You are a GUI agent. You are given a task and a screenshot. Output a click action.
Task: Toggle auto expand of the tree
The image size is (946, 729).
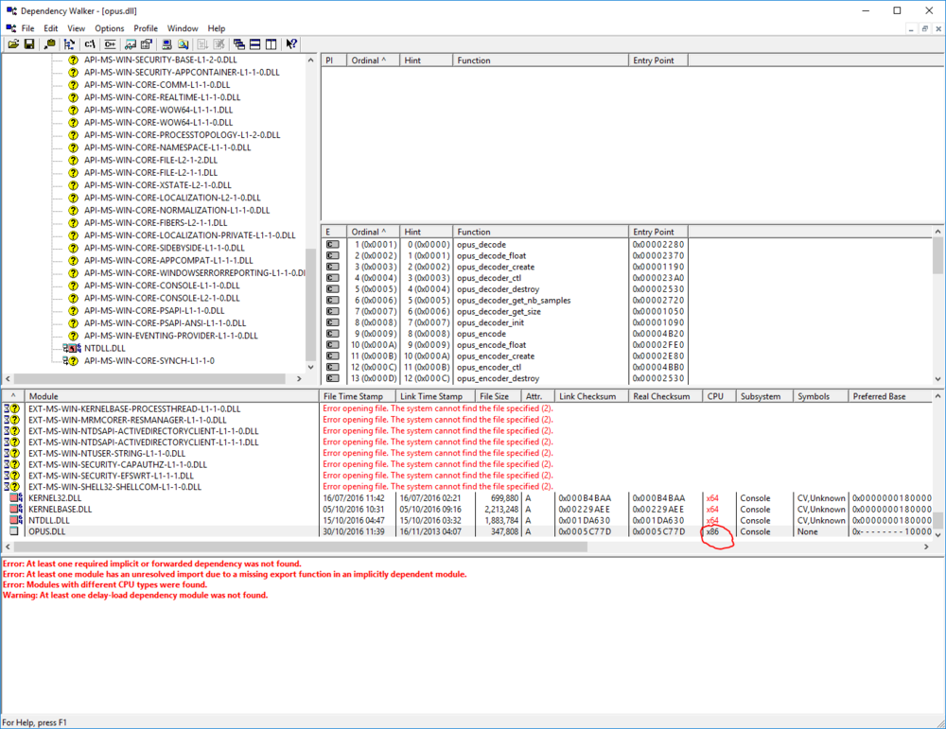[x=68, y=43]
